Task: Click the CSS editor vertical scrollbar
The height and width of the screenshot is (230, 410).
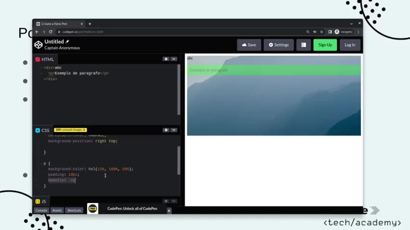Action: [x=179, y=160]
